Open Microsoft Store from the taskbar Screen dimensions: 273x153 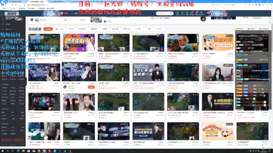(29, 151)
